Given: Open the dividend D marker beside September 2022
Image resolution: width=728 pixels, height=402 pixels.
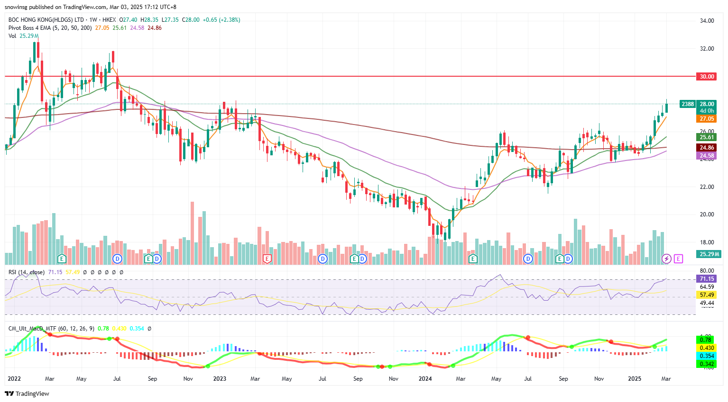Looking at the screenshot, I should pos(157,259).
